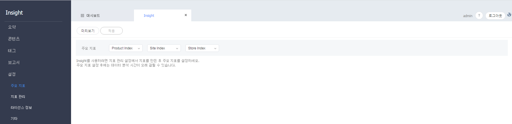512x124 pixels.
Task: Switch to the Insight tab
Action: click(x=149, y=16)
